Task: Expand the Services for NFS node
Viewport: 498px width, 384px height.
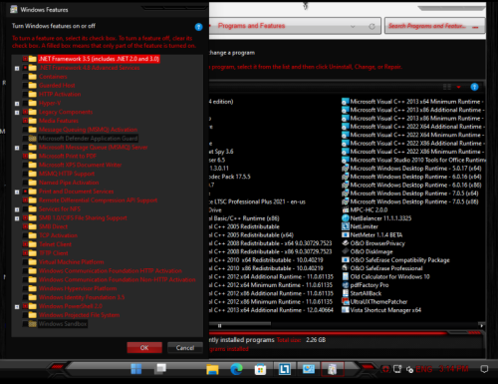Action: click(x=17, y=209)
